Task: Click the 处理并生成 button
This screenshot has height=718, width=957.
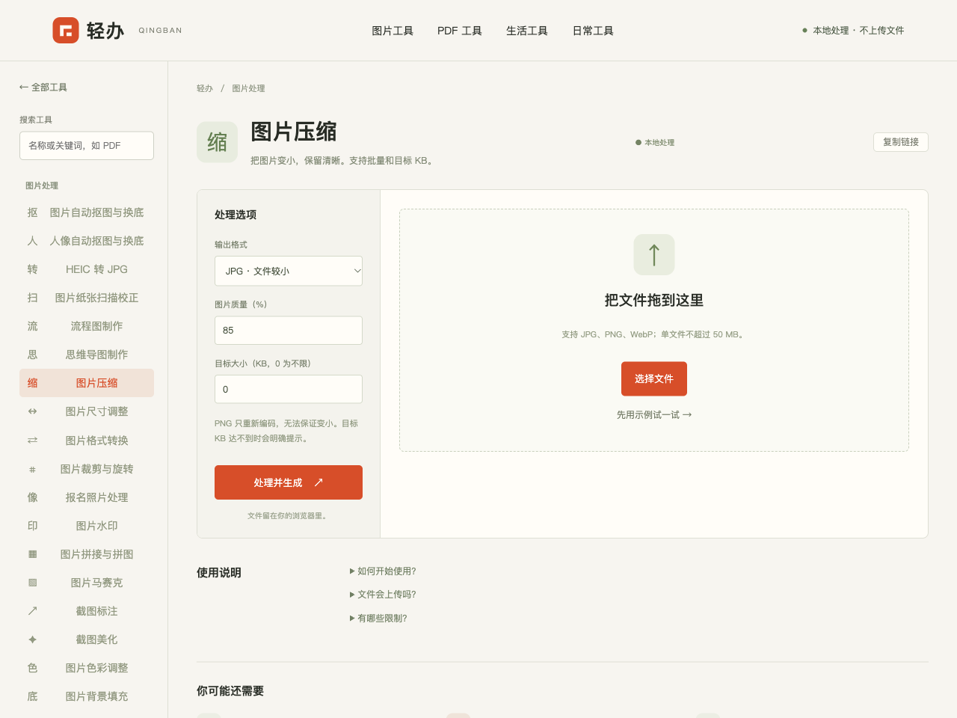Action: point(289,482)
